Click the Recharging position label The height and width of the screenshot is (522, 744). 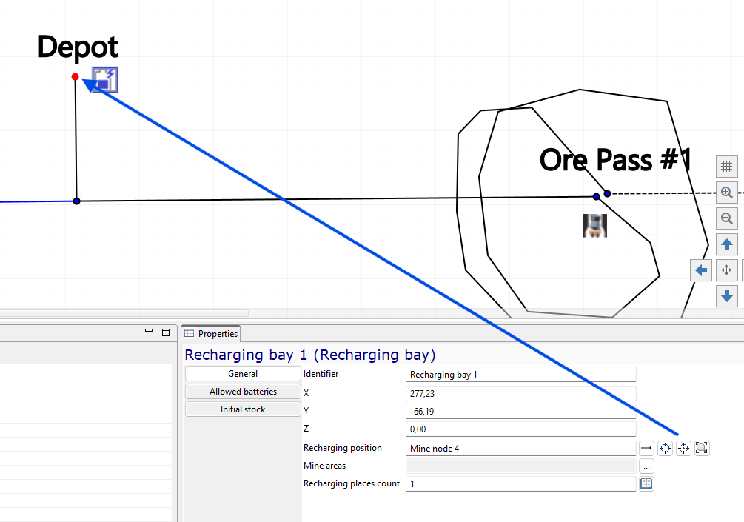click(343, 448)
